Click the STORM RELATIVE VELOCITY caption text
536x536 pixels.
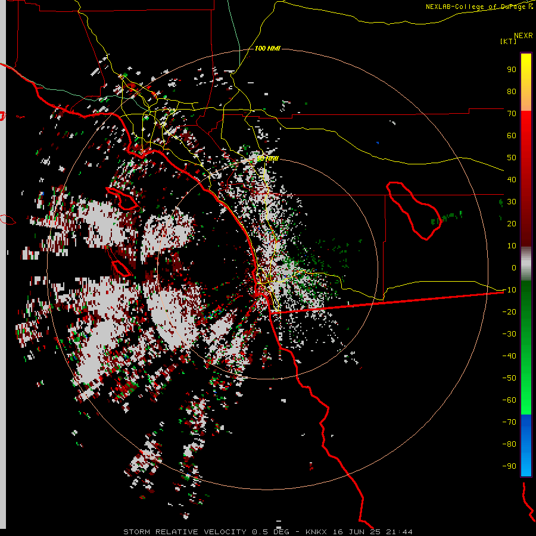(185, 532)
